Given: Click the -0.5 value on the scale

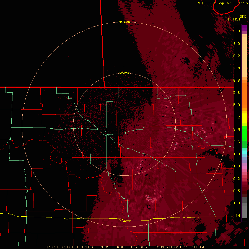Looking at the screenshot, I should tap(235, 191).
